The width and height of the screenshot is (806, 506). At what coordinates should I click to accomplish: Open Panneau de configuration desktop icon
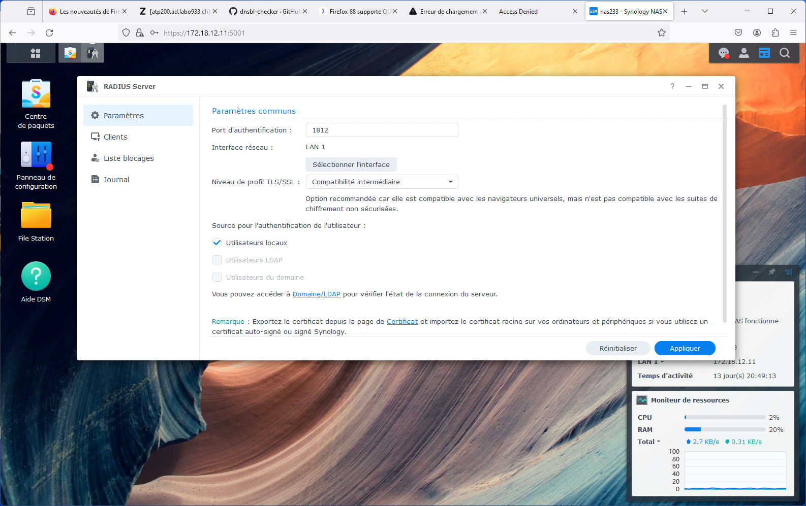[36, 165]
